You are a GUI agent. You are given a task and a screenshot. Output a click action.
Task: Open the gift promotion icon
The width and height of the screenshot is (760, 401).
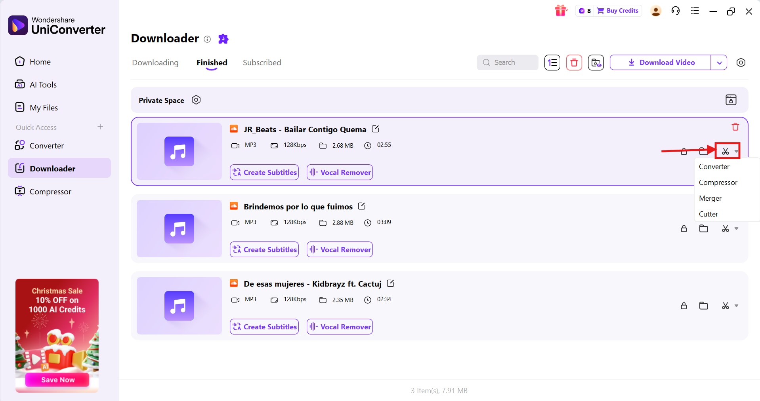click(561, 11)
